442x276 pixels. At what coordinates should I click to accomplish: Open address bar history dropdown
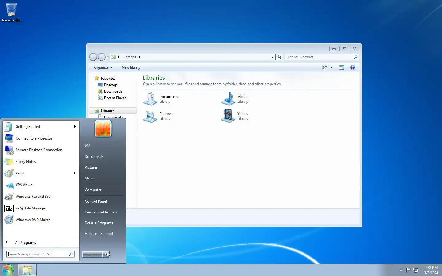(x=272, y=57)
